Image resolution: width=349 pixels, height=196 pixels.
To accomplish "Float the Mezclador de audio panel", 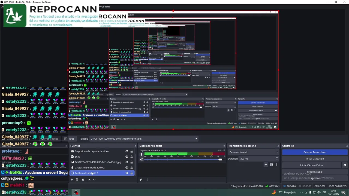I will pyautogui.click(x=224, y=146).
